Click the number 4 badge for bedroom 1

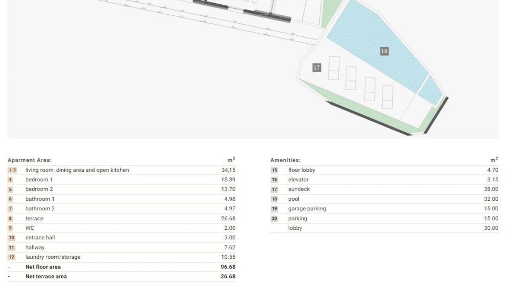coord(11,180)
